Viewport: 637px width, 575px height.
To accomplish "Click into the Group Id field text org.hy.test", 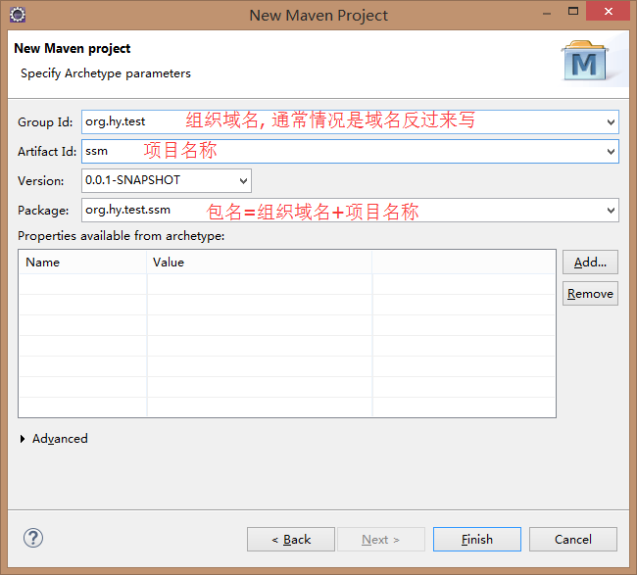I will pos(115,121).
